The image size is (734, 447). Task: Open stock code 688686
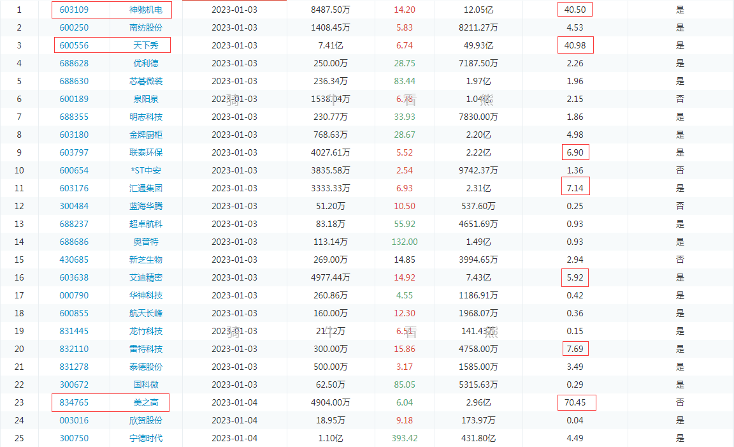[x=74, y=242]
